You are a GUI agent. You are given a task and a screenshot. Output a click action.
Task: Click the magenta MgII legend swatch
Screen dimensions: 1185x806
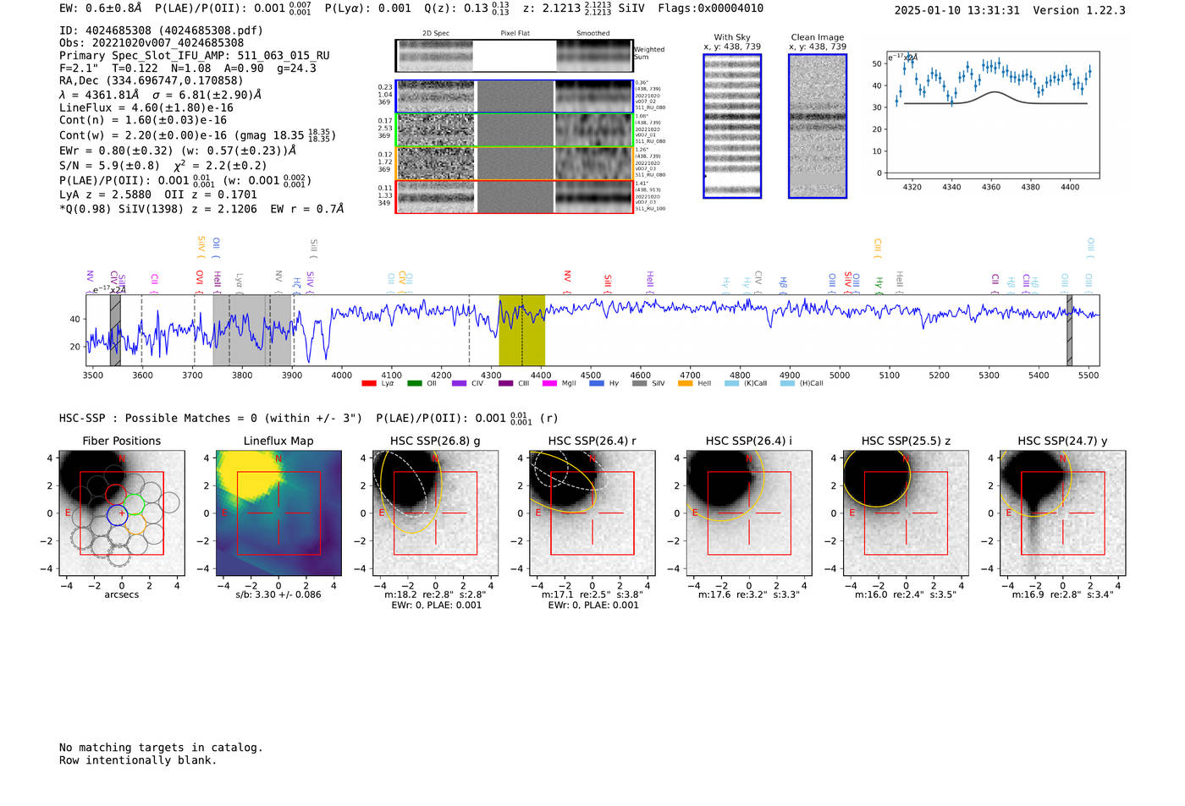tap(549, 383)
